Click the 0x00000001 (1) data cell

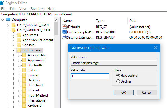(140, 32)
